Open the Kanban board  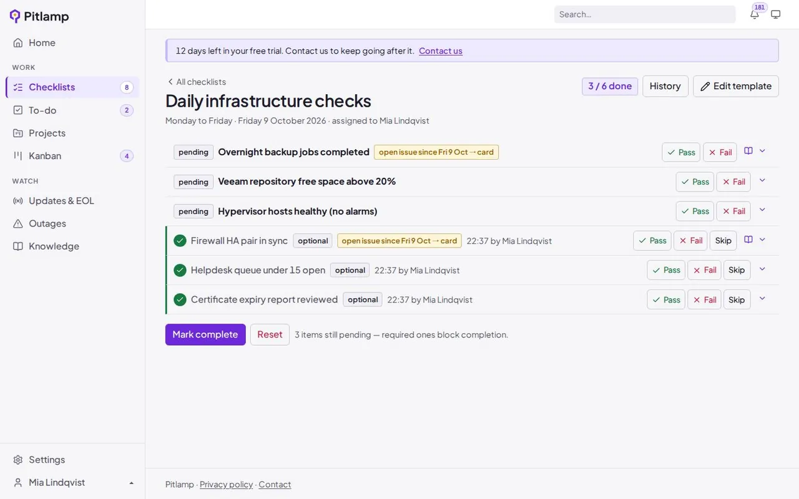pos(72,156)
